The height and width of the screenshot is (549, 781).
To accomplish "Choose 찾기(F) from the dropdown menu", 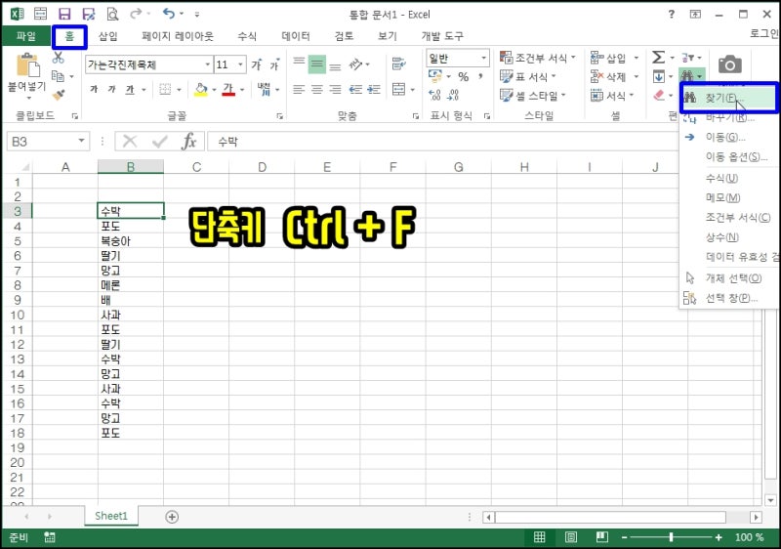I will (x=728, y=98).
